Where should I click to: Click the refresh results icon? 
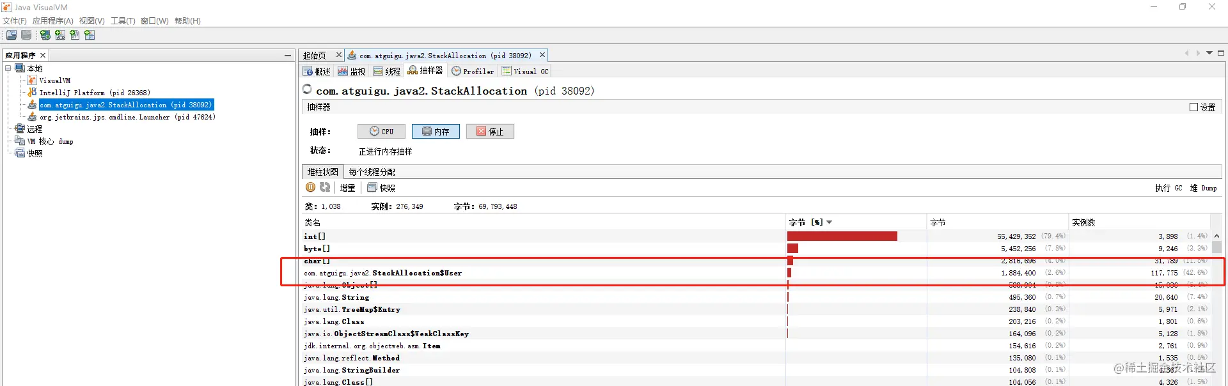point(325,187)
